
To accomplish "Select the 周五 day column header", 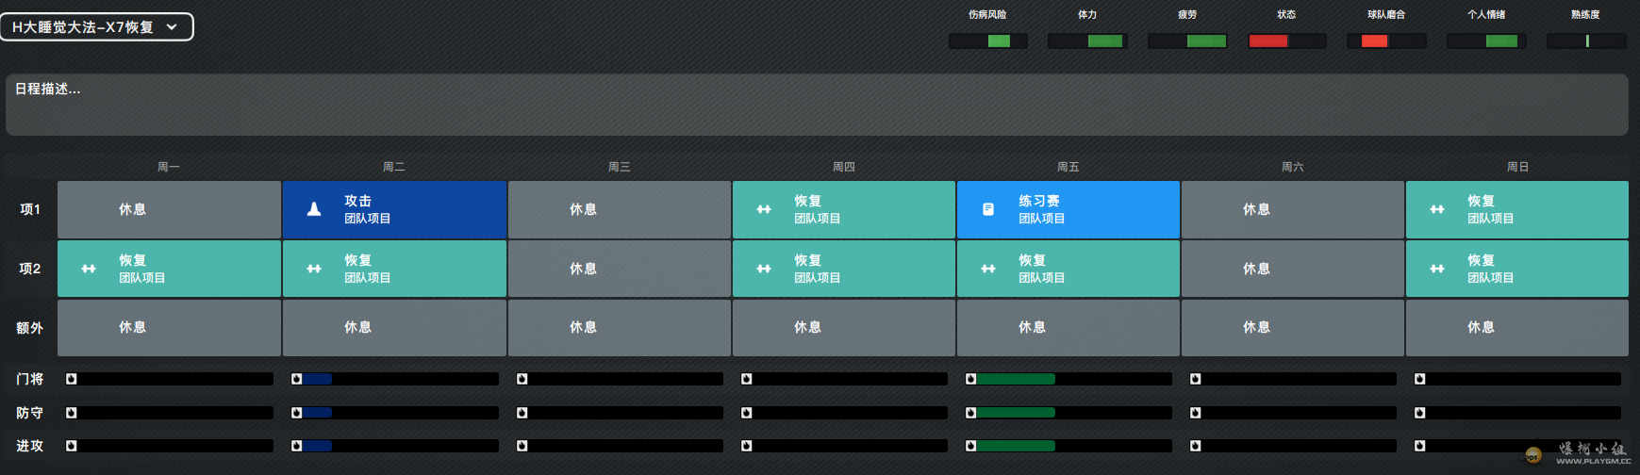I will pos(1068,167).
